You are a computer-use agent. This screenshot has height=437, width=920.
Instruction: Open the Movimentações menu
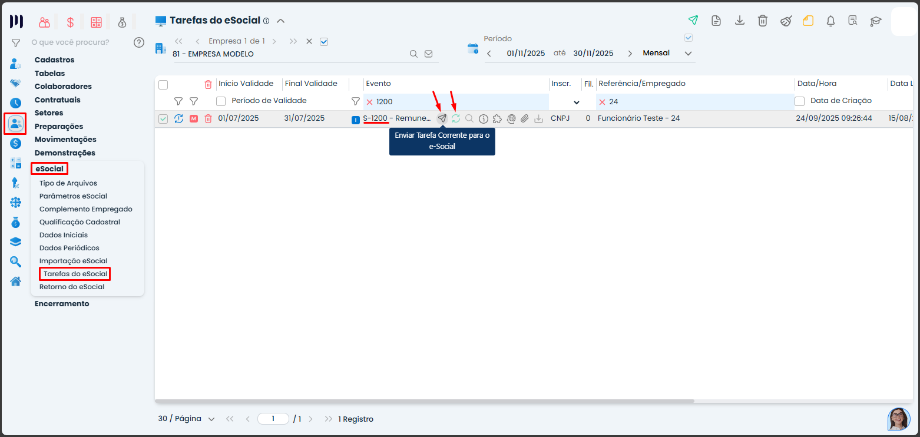[x=65, y=139]
